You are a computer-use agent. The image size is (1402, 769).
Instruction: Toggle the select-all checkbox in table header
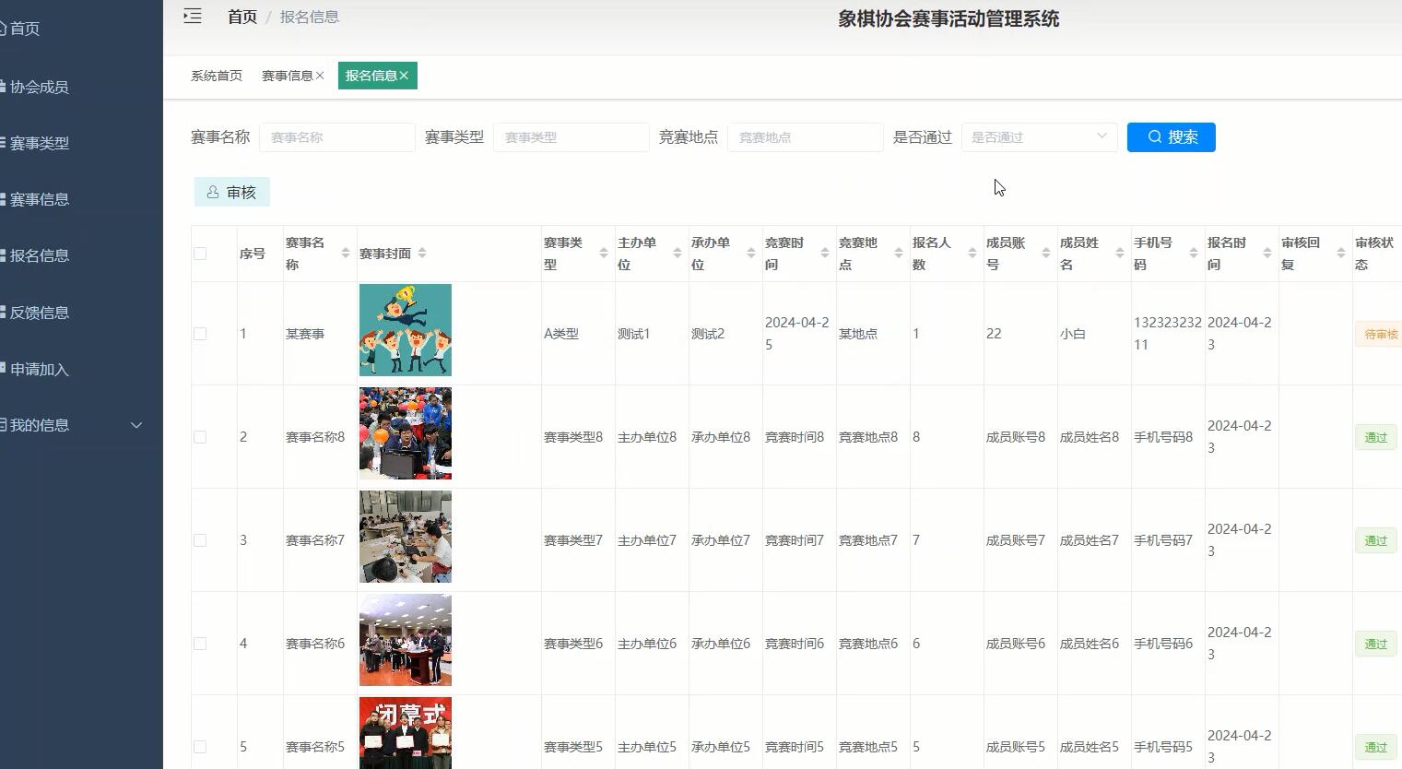200,254
